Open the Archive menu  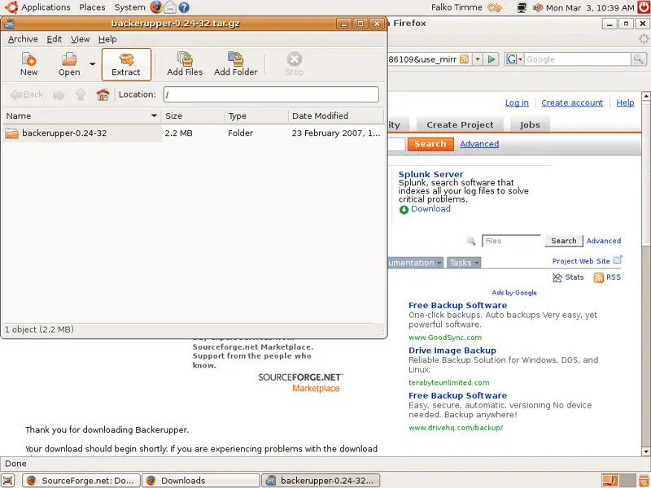click(23, 39)
